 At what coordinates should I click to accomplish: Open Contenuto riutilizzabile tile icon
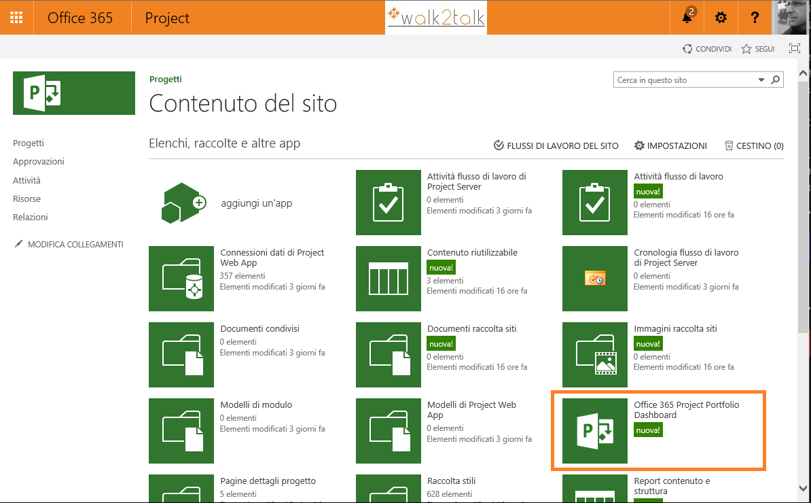pyautogui.click(x=389, y=279)
